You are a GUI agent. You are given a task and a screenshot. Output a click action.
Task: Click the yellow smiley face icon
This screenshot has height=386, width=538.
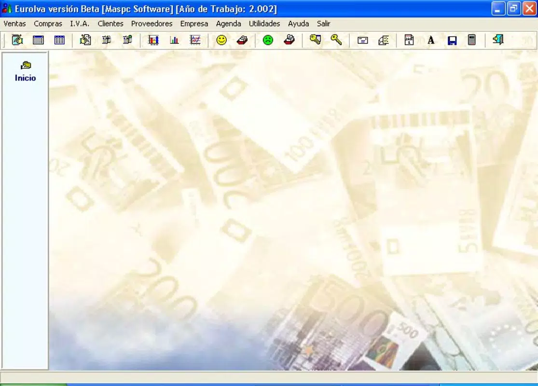[221, 40]
